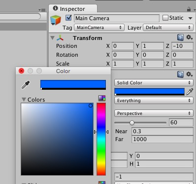Click the Scale Z field
This screenshot has height=184, width=196.
coord(182,64)
